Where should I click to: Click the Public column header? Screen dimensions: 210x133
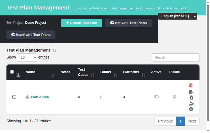(x=174, y=72)
